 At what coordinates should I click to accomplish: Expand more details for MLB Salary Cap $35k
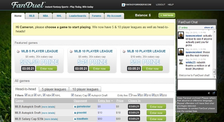click(51, 119)
